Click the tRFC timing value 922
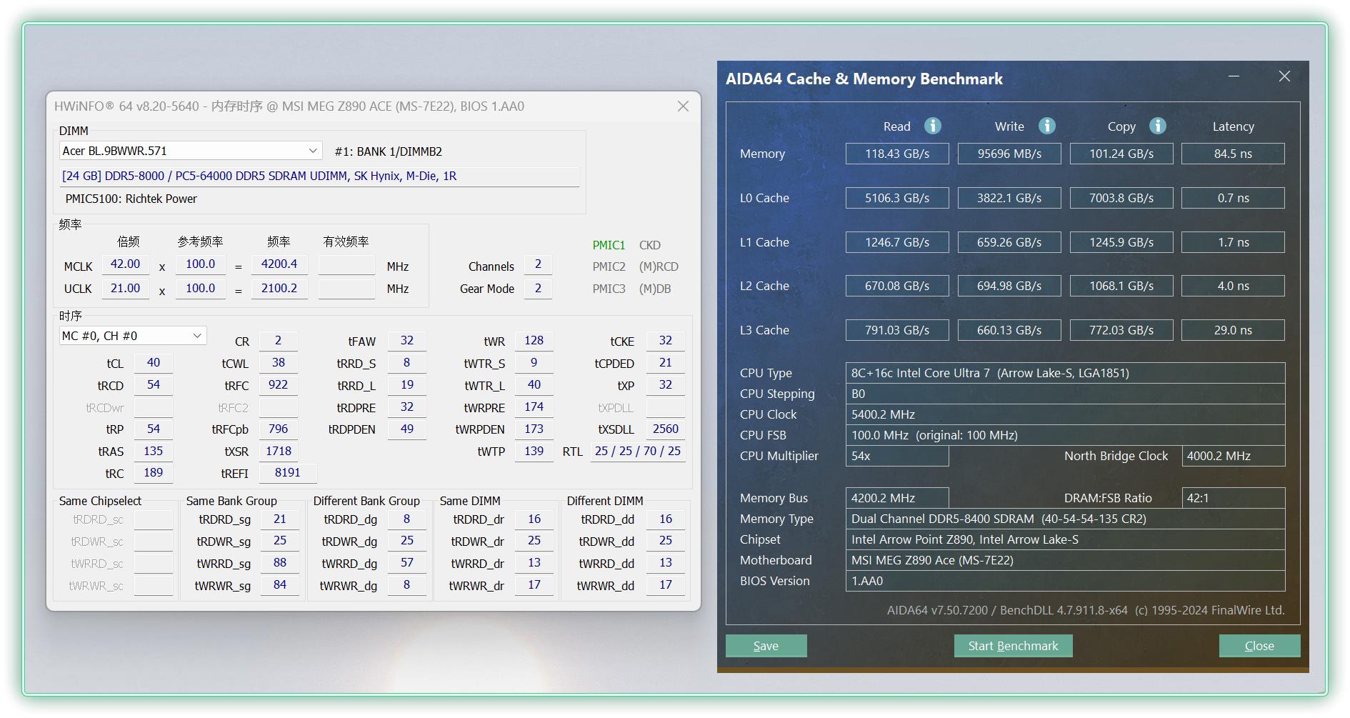 (x=279, y=385)
